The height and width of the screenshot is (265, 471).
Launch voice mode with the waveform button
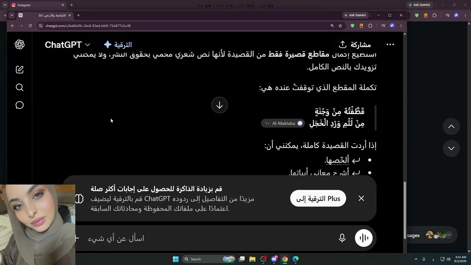click(364, 238)
